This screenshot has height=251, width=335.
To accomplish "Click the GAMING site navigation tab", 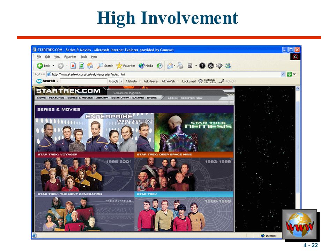I will pyautogui.click(x=138, y=98).
